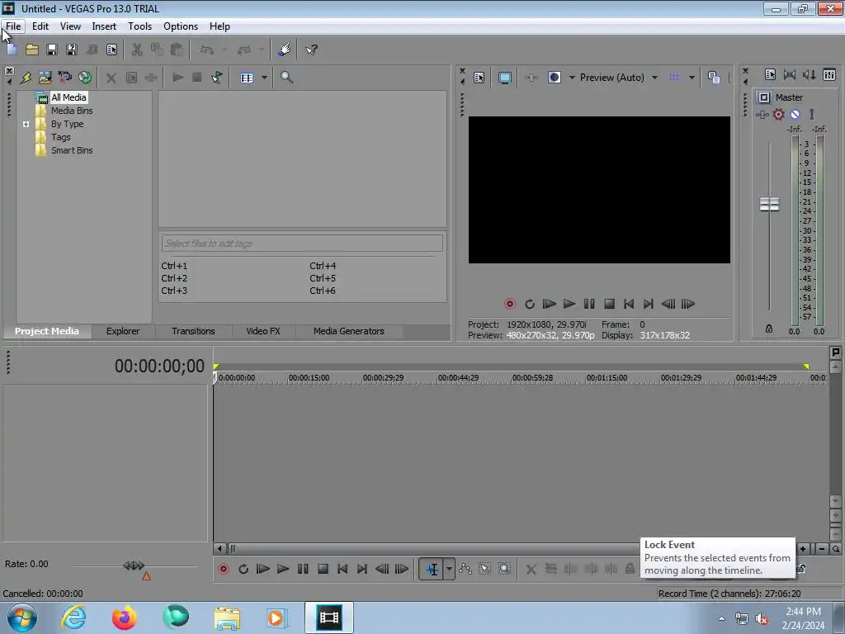This screenshot has width=845, height=634.
Task: Click Master Automation Settings gear icon
Action: pos(779,114)
